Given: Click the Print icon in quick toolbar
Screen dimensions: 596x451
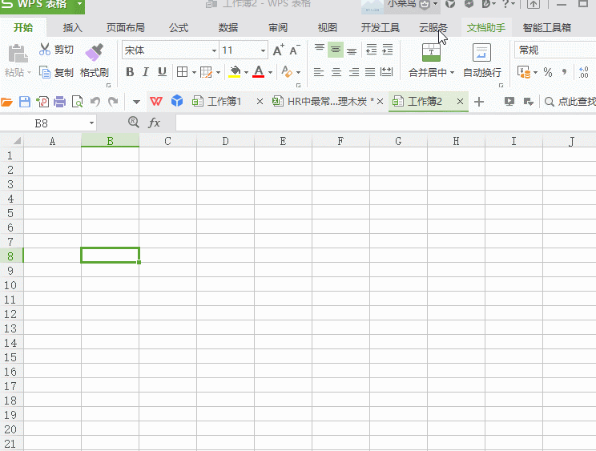Looking at the screenshot, I should pyautogui.click(x=59, y=102).
